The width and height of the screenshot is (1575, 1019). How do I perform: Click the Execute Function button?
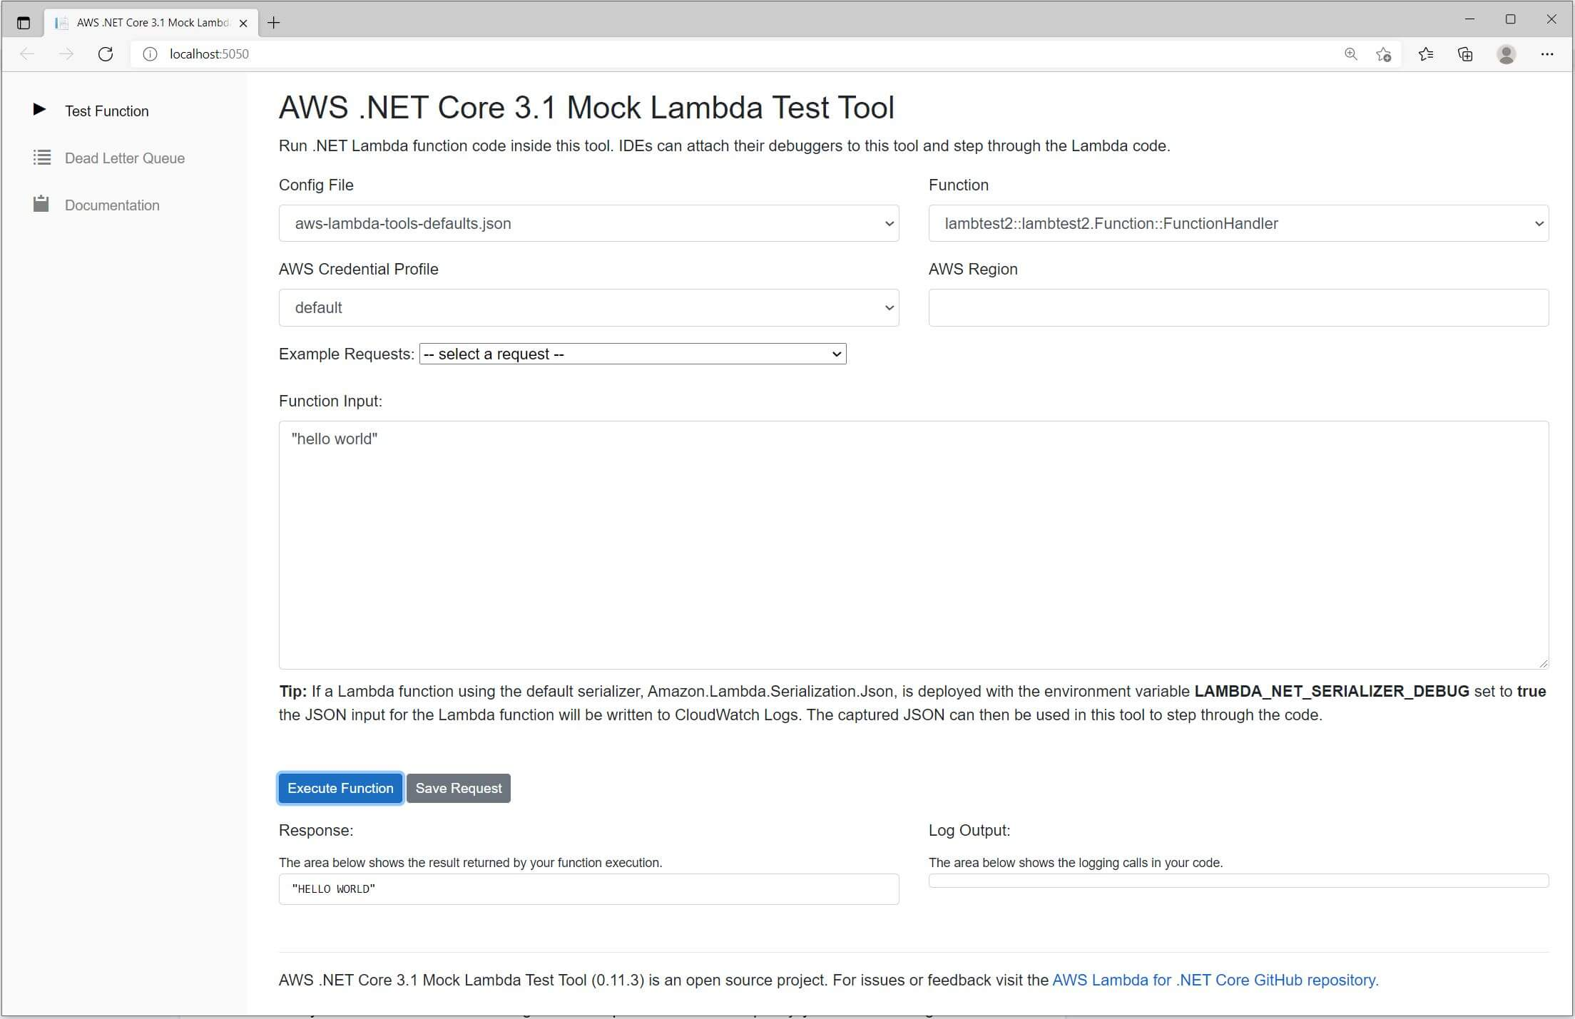tap(340, 788)
